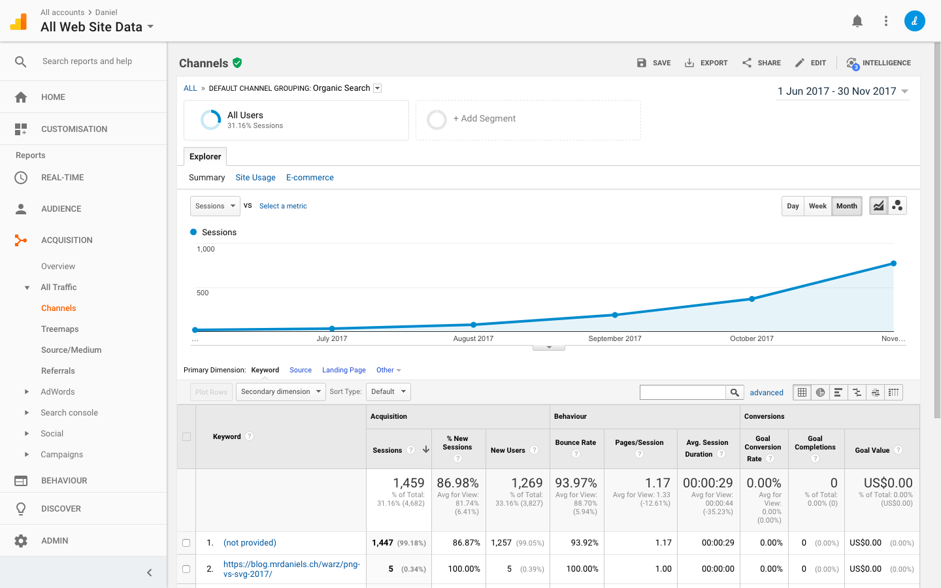Screen dimensions: 941x588
Task: Open the All Web Site Data dropdown
Action: [x=97, y=27]
